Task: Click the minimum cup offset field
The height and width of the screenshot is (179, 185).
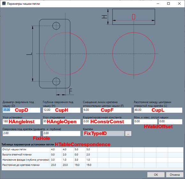Action: point(146,122)
